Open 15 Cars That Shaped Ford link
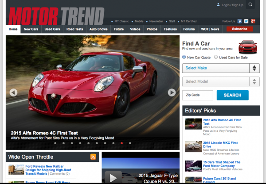The height and width of the screenshot is (184, 266). pos(222,164)
